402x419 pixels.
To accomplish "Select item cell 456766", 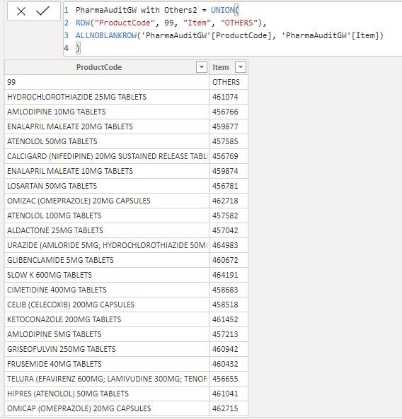I will pos(229,112).
